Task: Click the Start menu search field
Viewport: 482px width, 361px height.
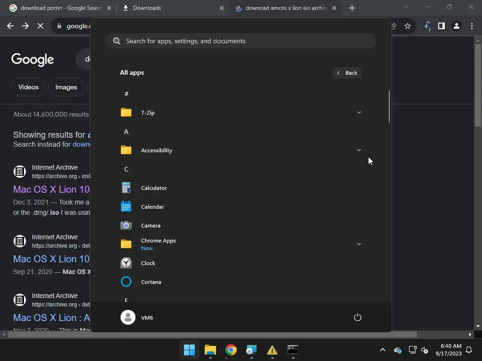Action: tap(241, 41)
